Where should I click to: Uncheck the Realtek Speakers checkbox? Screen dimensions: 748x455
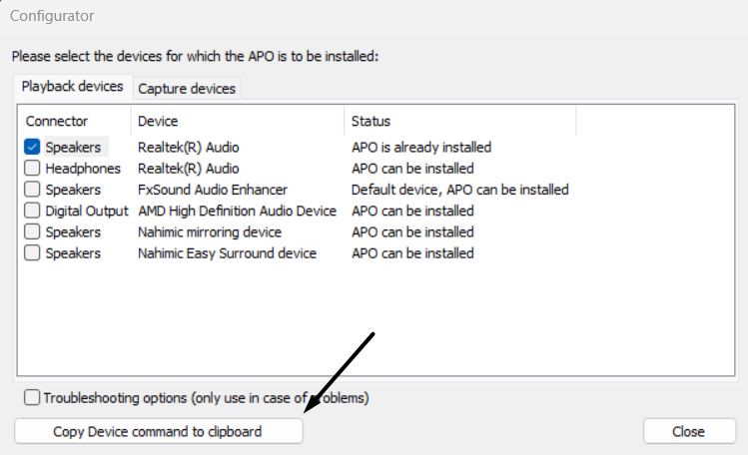(32, 147)
